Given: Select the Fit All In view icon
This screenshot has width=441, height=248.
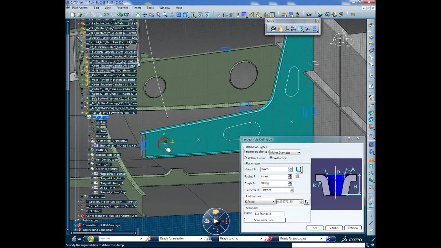Looking at the screenshot, I should 138,15.
